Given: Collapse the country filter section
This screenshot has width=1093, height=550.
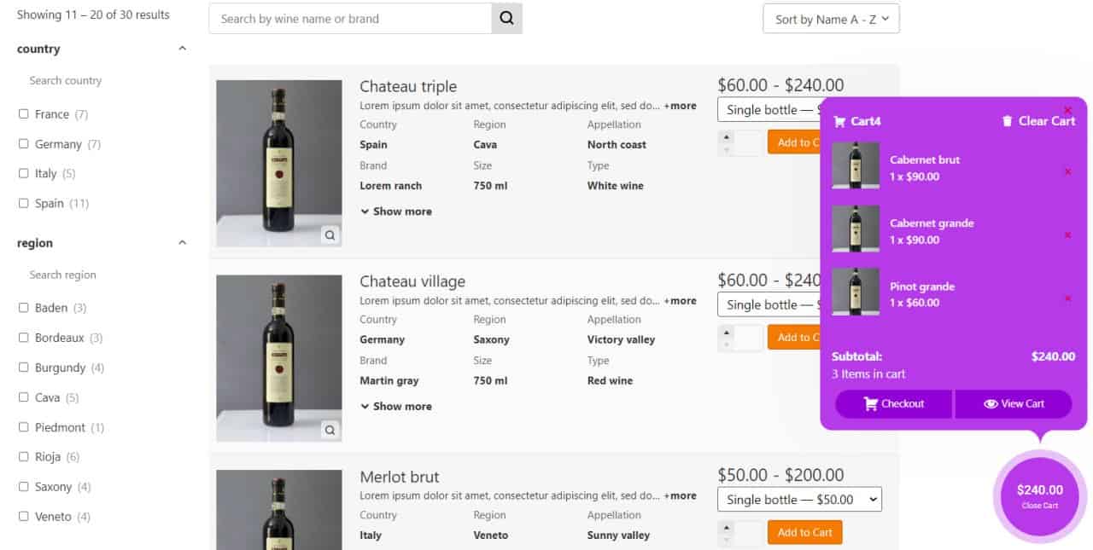Looking at the screenshot, I should 181,49.
